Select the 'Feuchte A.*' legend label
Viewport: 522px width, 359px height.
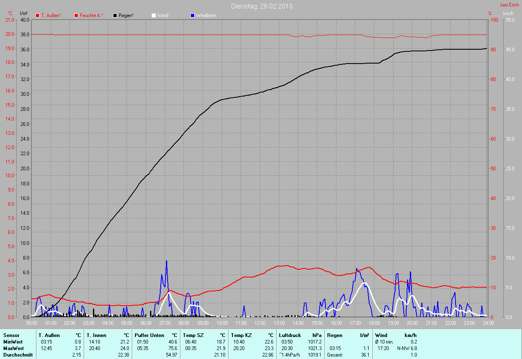click(91, 15)
